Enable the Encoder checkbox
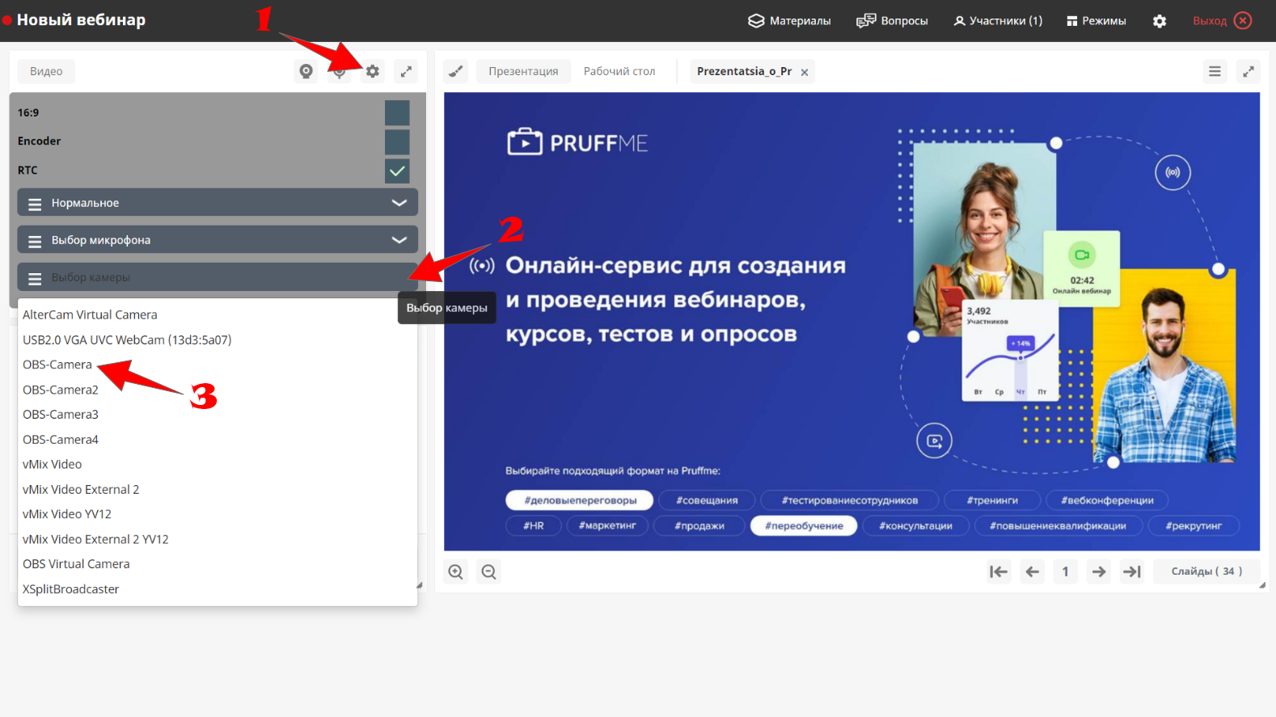Viewport: 1276px width, 717px height. (x=397, y=141)
